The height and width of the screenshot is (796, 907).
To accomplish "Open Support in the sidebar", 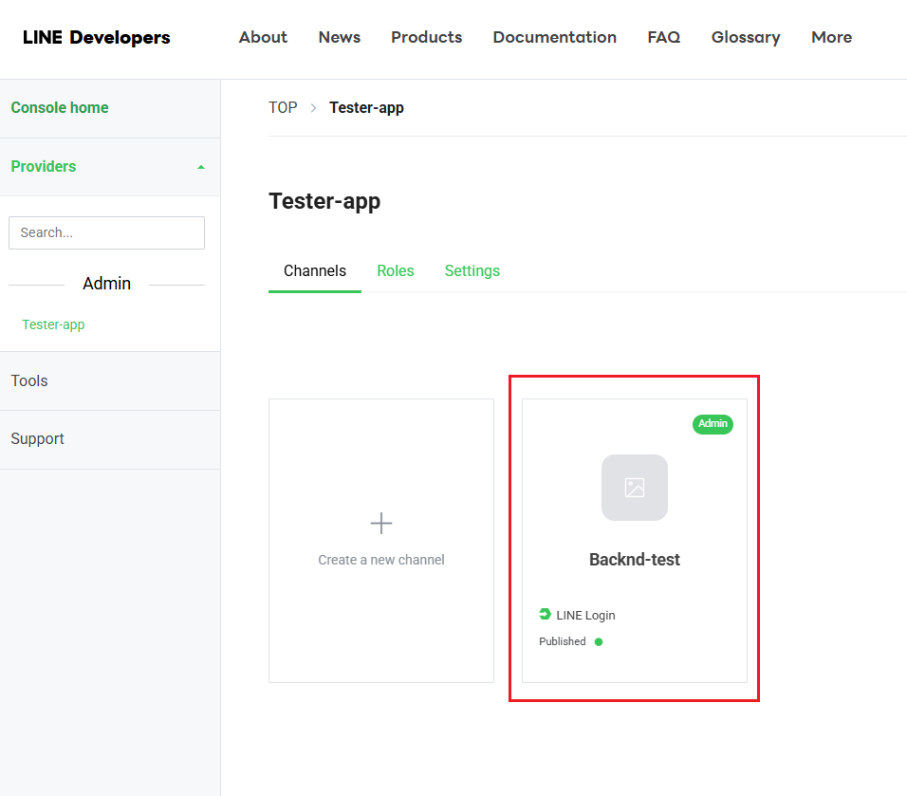I will coord(38,438).
